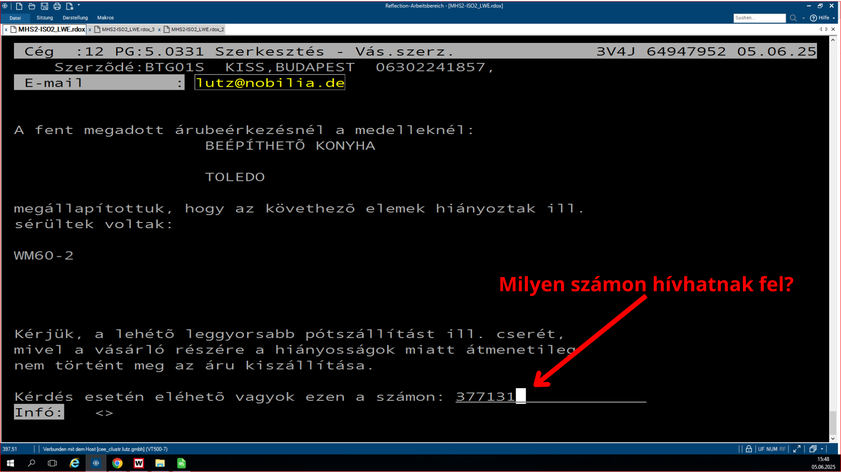Click the Suchen search field
The height and width of the screenshot is (473, 841).
coord(760,18)
